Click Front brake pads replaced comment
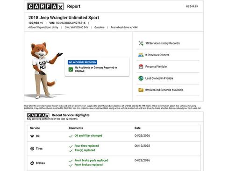This screenshot has width=228, height=171. 91,160
